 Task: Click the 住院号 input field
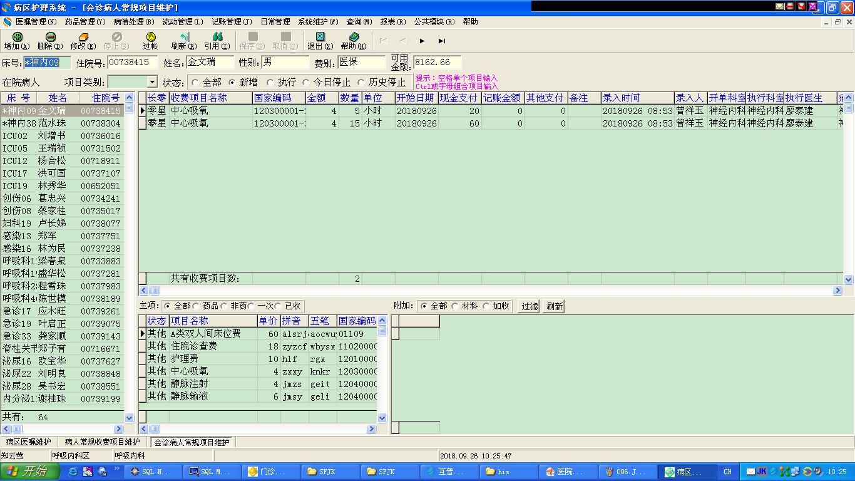133,63
